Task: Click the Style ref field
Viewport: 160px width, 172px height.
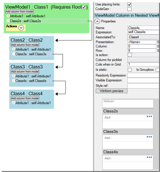Action: click(x=143, y=86)
